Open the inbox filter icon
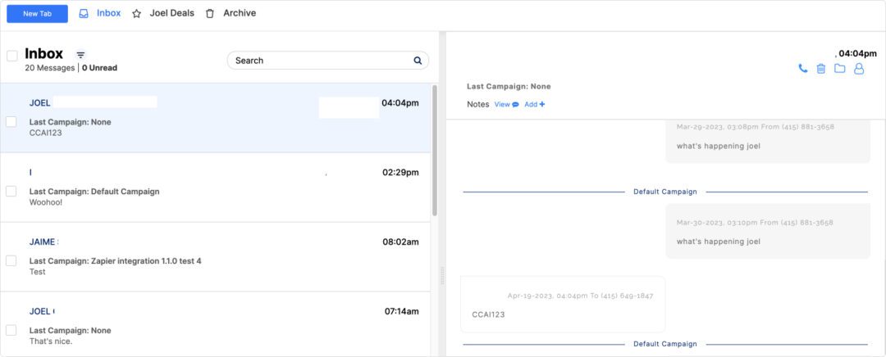Viewport: 886px width, 357px height. [x=80, y=55]
